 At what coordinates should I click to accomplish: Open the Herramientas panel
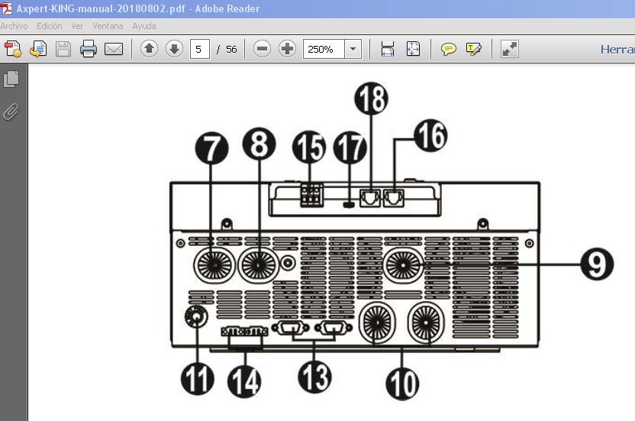point(617,50)
